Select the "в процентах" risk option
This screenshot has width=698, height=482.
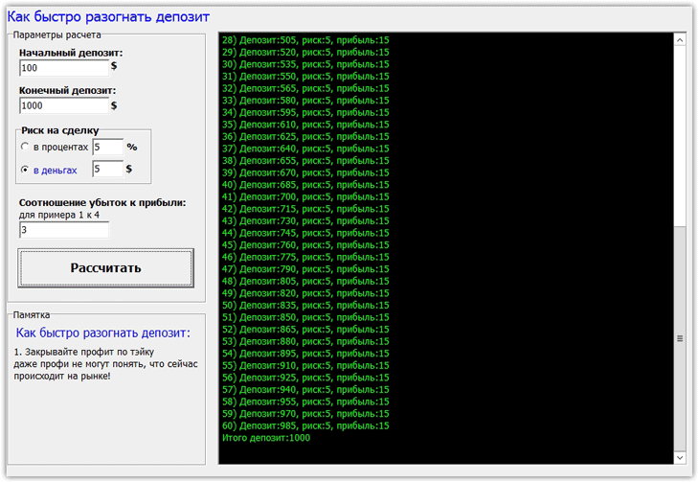[x=25, y=148]
